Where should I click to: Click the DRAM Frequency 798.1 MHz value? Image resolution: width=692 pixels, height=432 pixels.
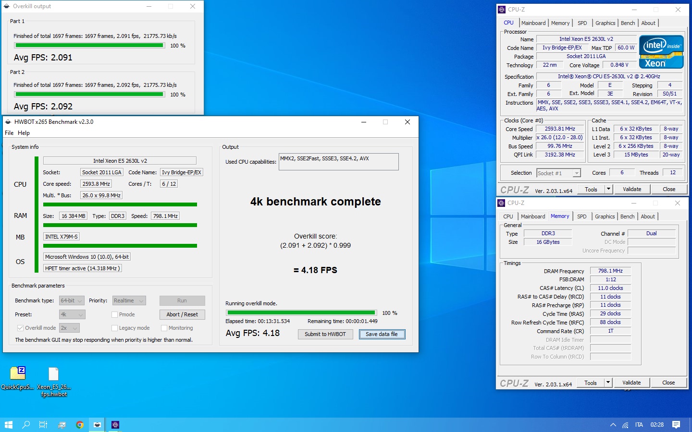pyautogui.click(x=610, y=271)
